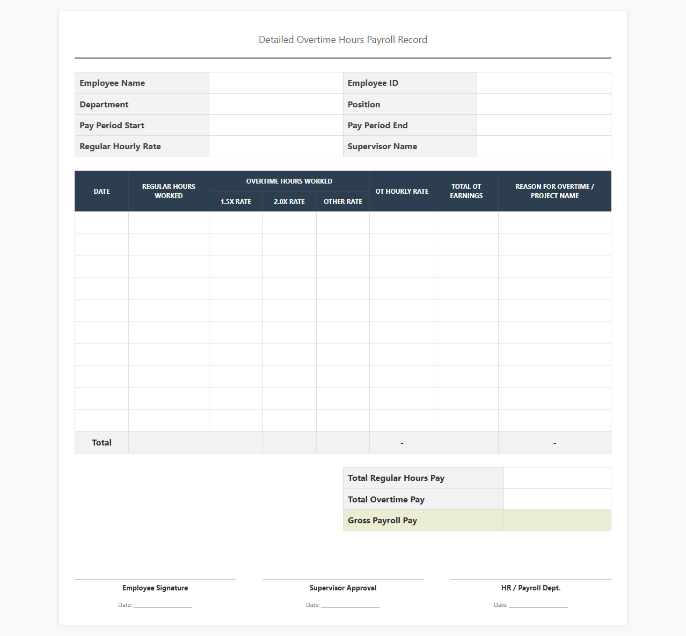Click the 'Regular Hourly Rate' label

120,147
